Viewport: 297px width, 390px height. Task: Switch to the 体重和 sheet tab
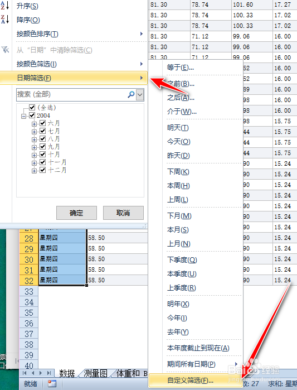(x=130, y=373)
